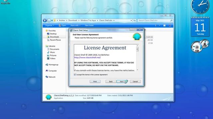The image size is (213, 119).
Task: Click scrollbar down arrow in license text
Action: (x=137, y=70)
